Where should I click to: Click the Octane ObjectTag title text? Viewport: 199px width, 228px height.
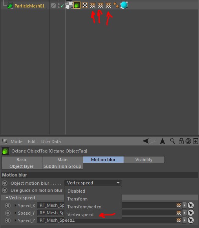tap(49, 151)
